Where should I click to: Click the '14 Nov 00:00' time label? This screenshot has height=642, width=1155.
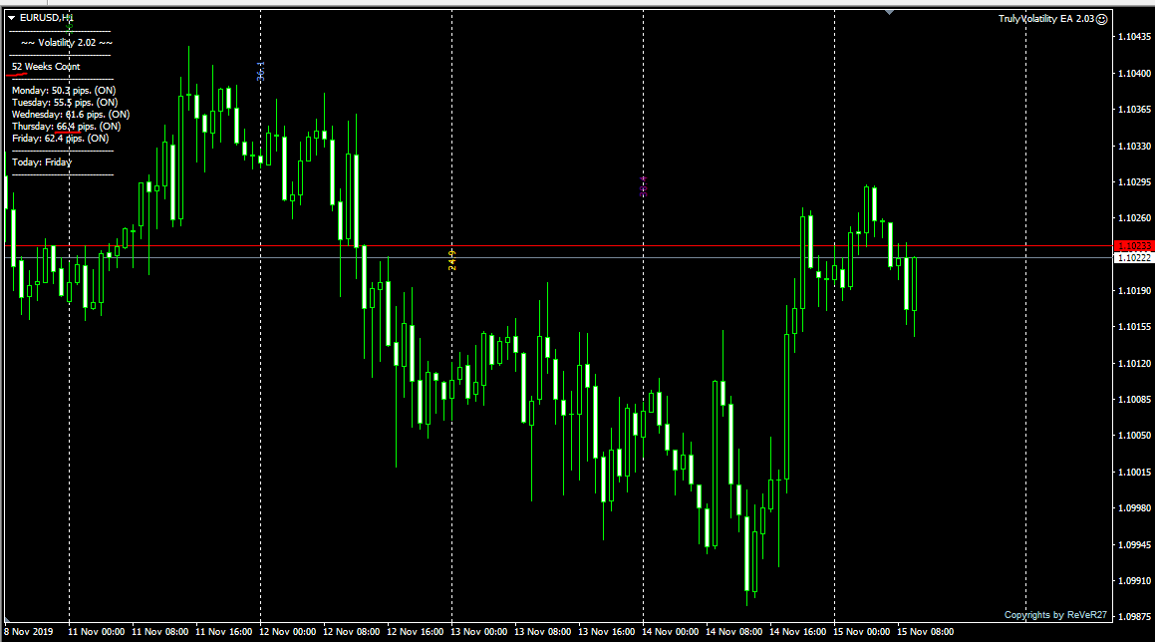coord(671,632)
